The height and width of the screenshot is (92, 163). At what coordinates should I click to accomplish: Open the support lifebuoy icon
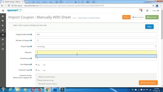coord(147,10)
